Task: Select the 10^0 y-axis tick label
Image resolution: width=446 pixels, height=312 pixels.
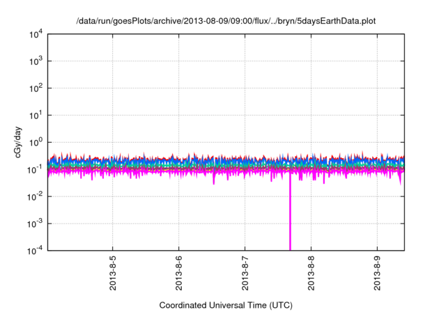Action: pos(36,142)
